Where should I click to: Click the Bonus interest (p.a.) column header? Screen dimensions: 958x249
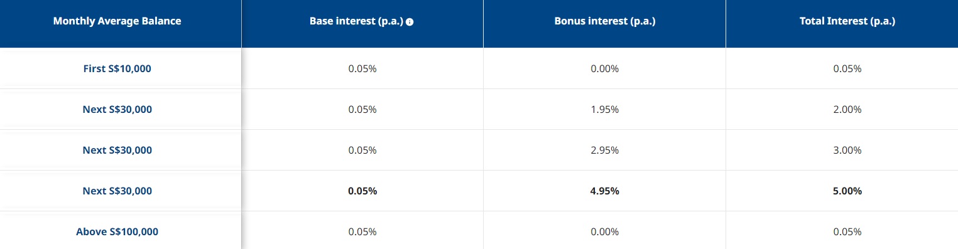pyautogui.click(x=604, y=21)
